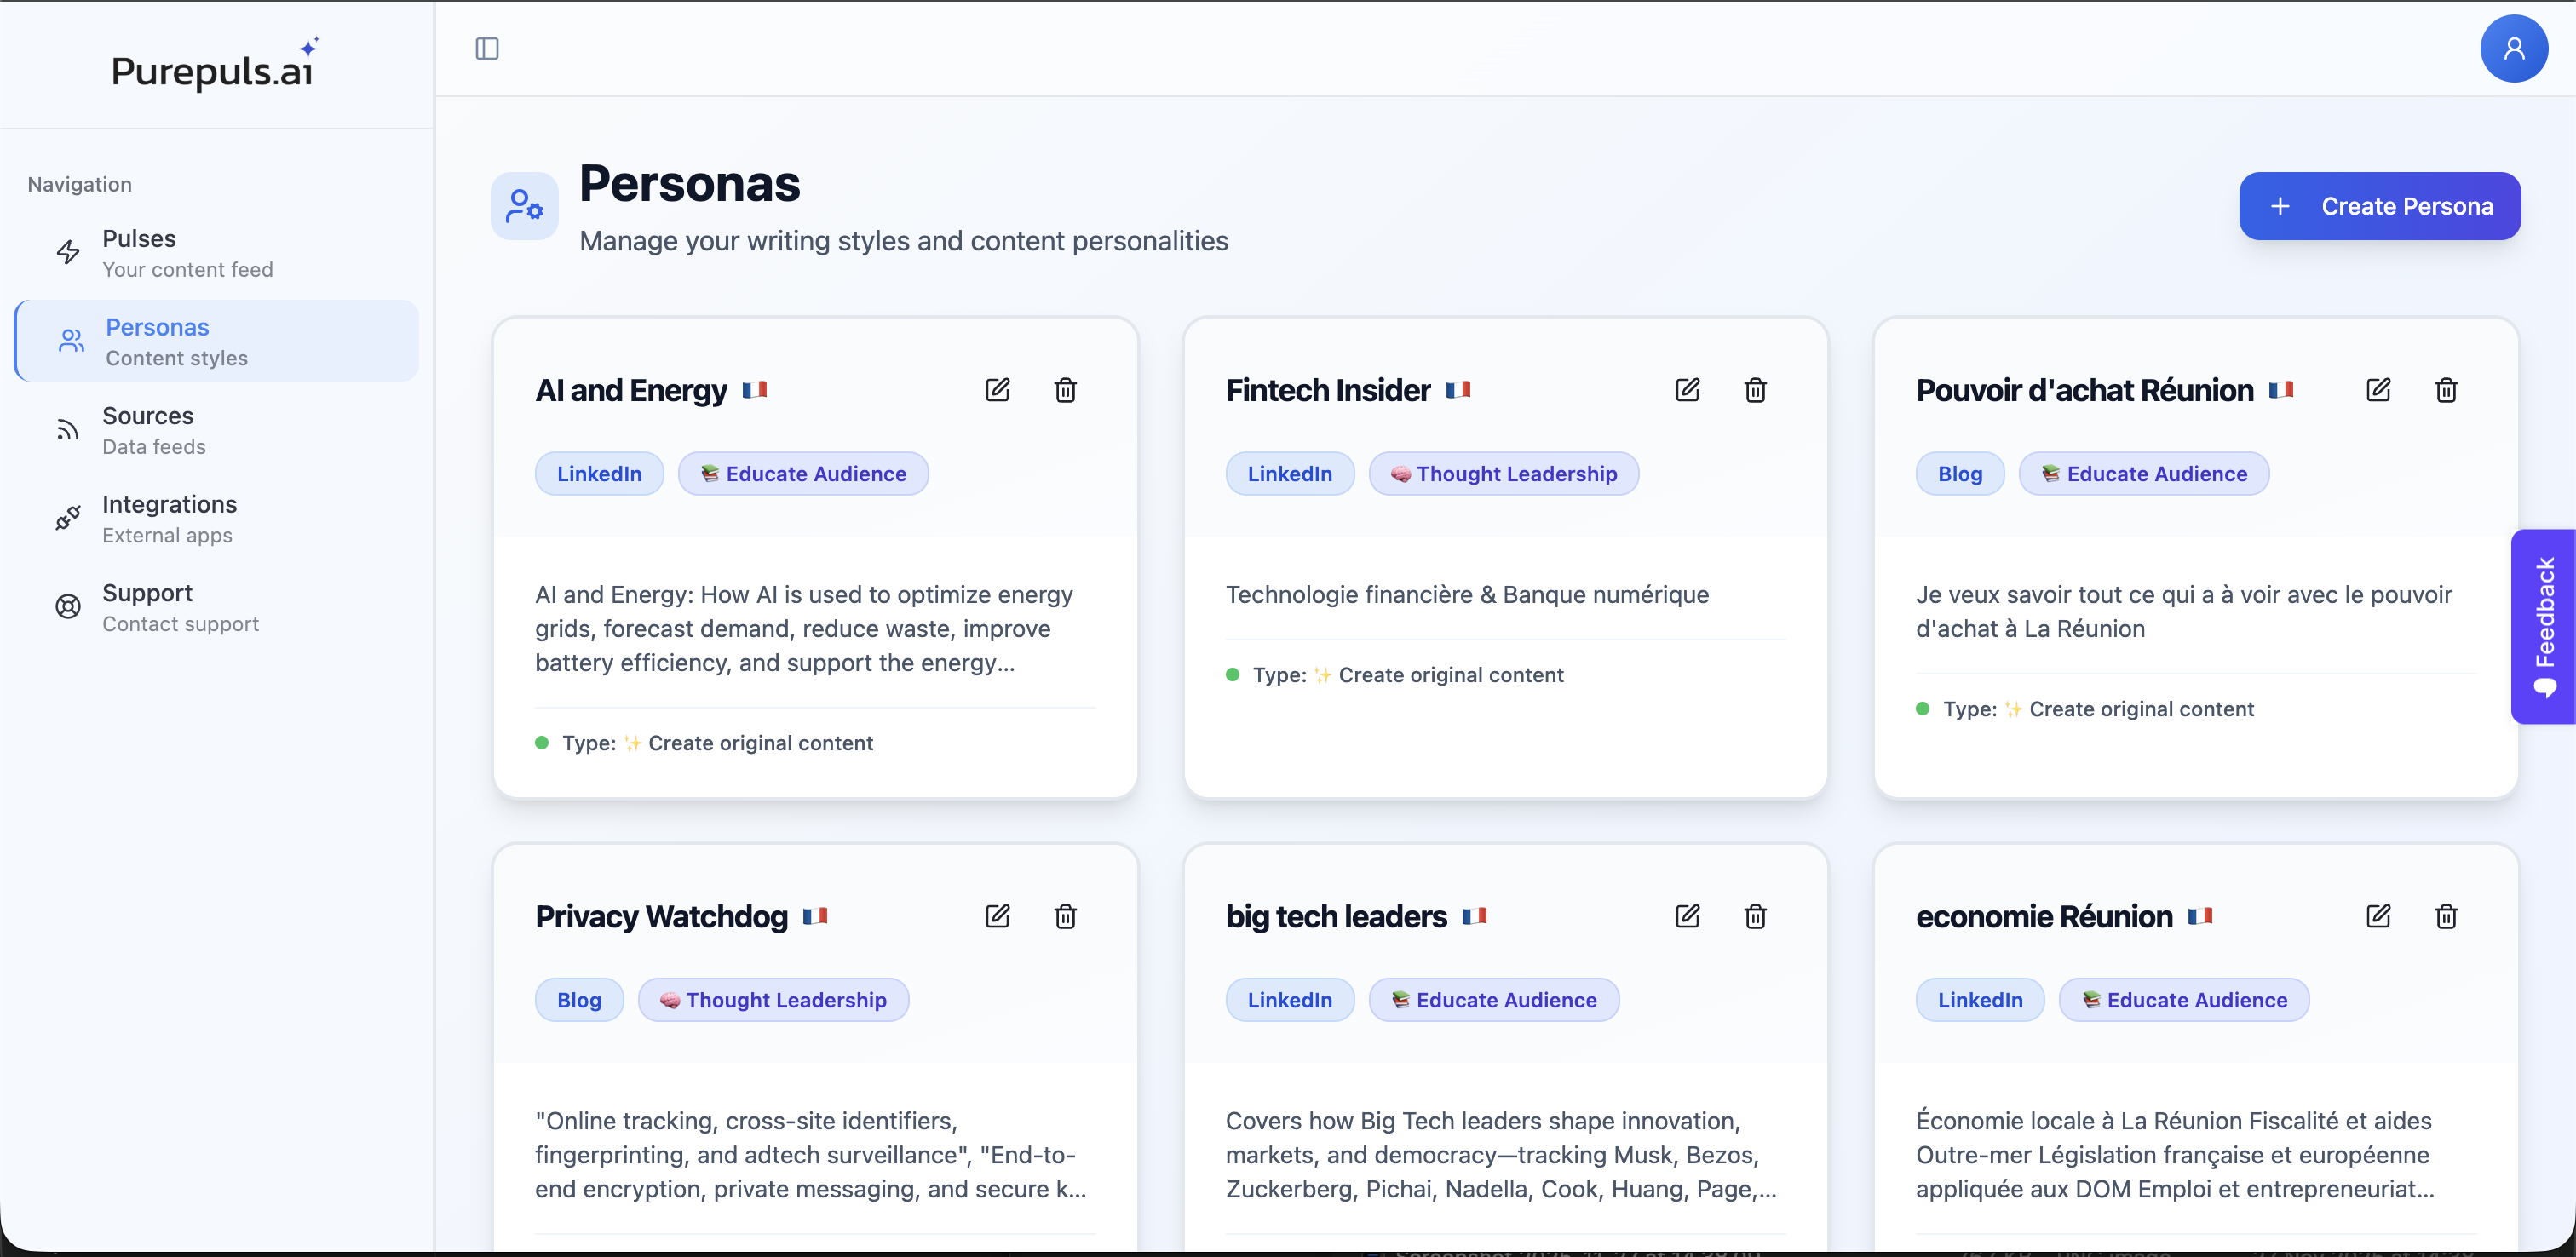
Task: Click the Educate Audience tag on AI and Energy
Action: pos(803,473)
